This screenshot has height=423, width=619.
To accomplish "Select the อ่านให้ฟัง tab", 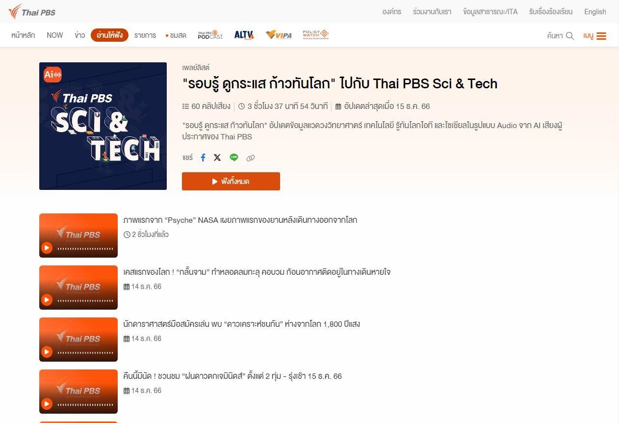I will (x=109, y=35).
